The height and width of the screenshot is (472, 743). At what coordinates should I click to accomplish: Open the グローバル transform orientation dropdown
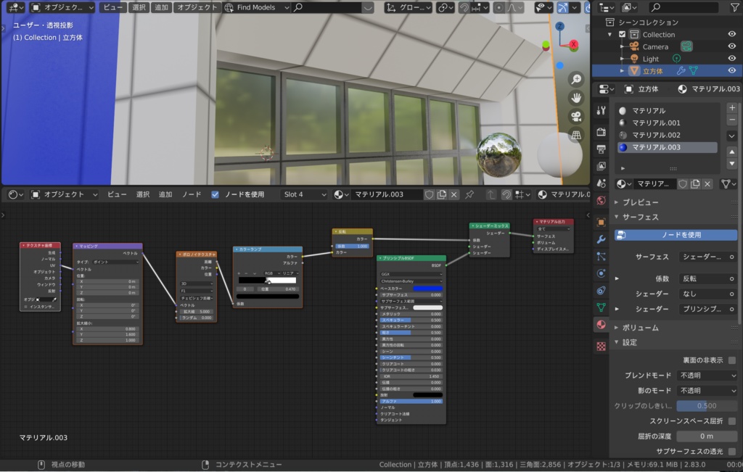[408, 7]
